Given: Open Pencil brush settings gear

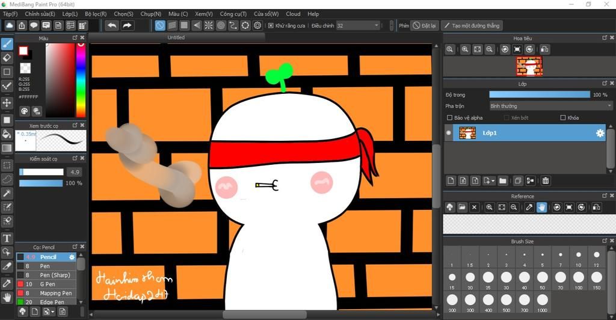Looking at the screenshot, I should click(x=72, y=257).
